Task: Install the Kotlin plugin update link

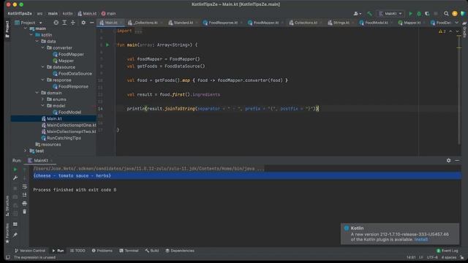Action: tap(421, 240)
